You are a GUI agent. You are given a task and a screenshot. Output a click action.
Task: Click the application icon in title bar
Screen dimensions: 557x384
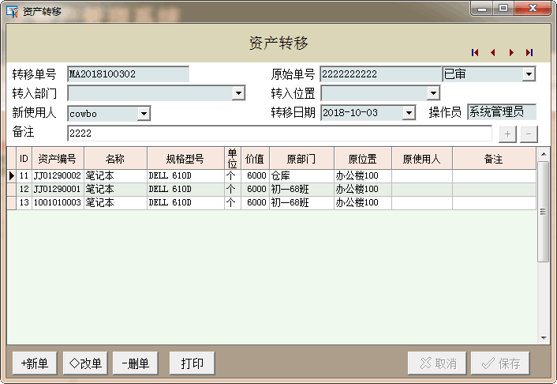(x=12, y=11)
